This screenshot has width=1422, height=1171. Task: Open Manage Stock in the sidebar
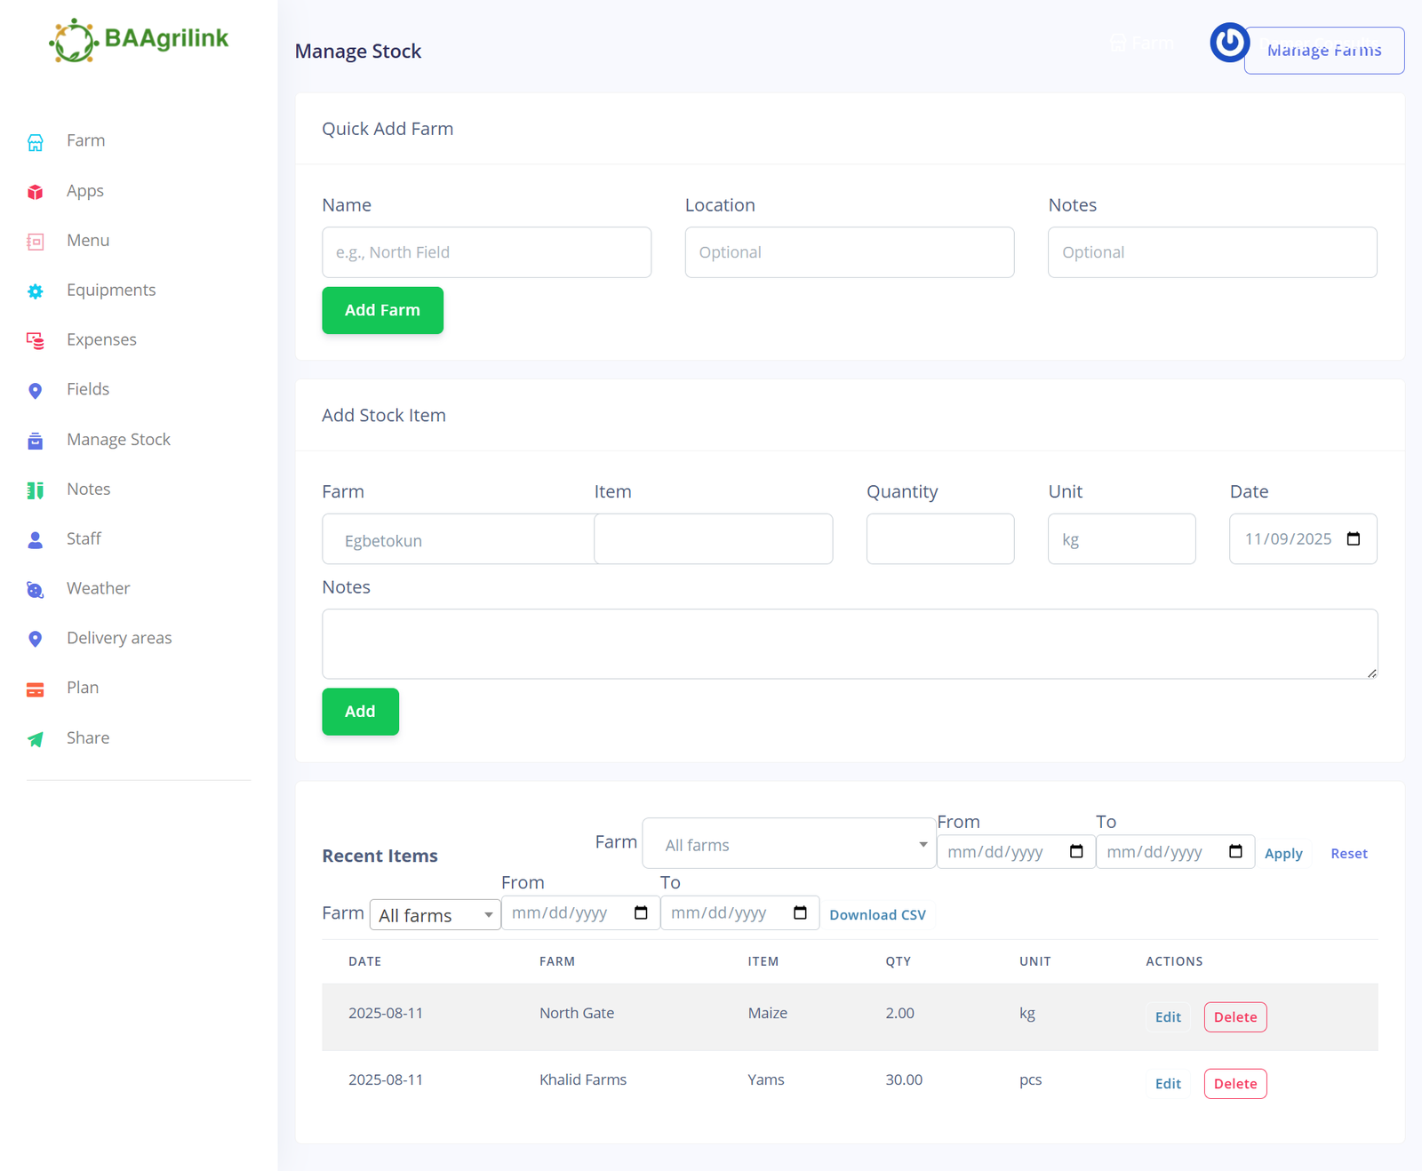pos(118,440)
